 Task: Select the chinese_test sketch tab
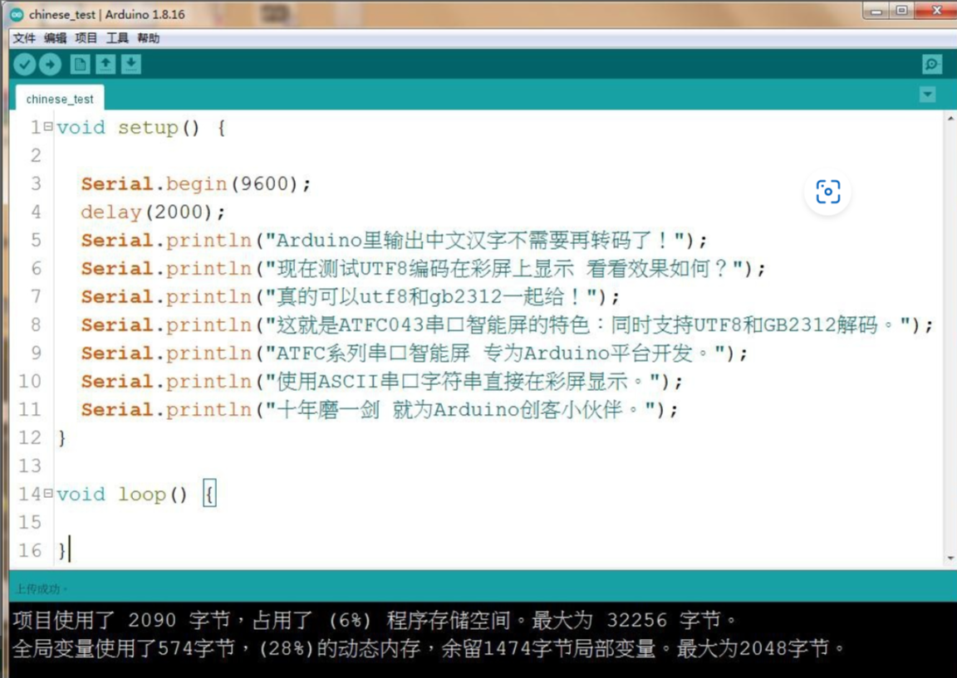tap(60, 99)
